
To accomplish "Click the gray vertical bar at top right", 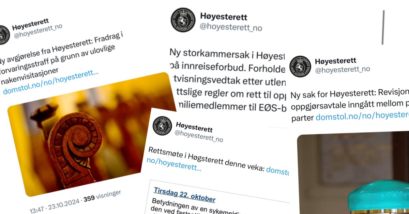I will [383, 27].
